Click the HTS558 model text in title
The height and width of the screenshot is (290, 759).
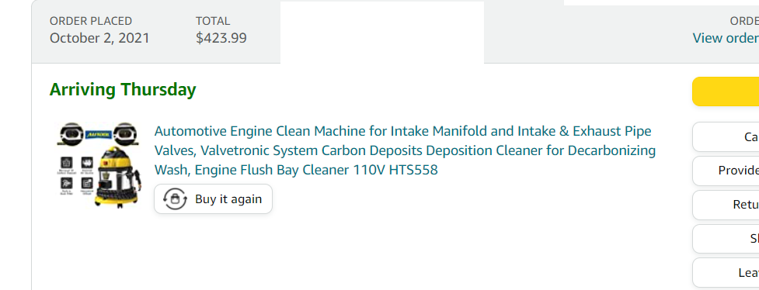(413, 170)
